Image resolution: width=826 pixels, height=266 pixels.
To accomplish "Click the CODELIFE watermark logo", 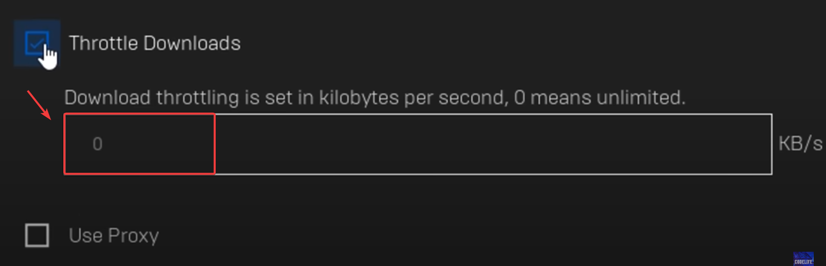I will 803,258.
